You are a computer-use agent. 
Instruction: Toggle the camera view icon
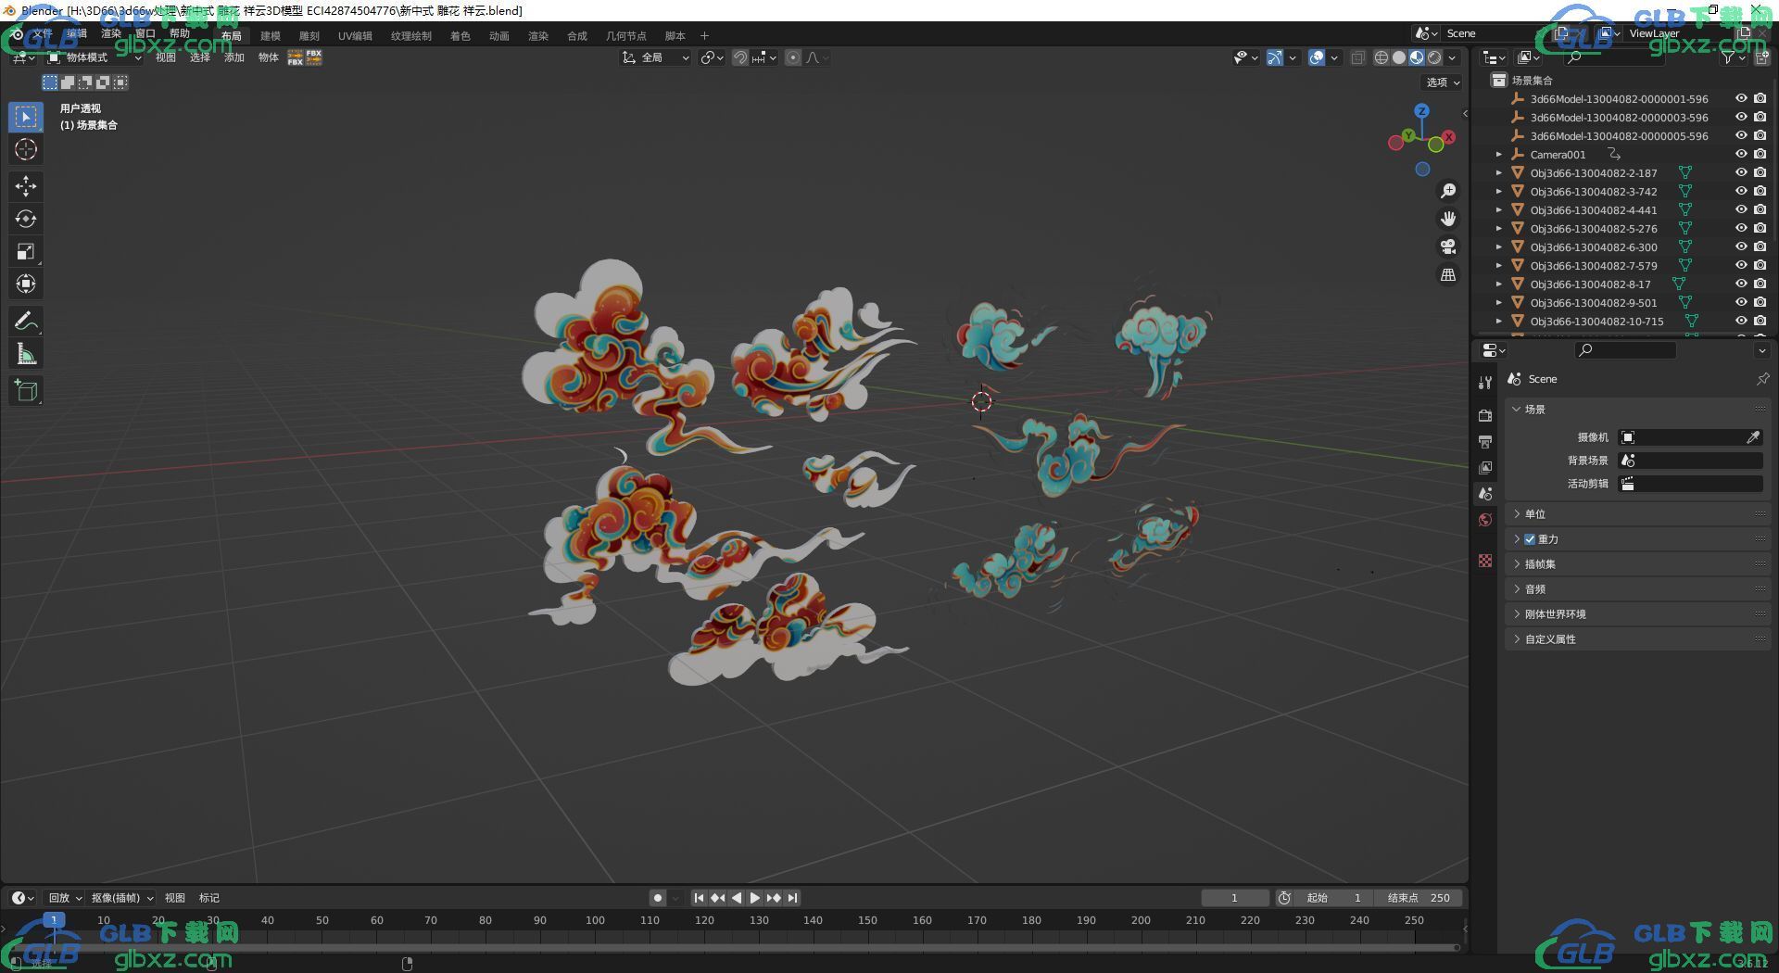coord(1447,246)
